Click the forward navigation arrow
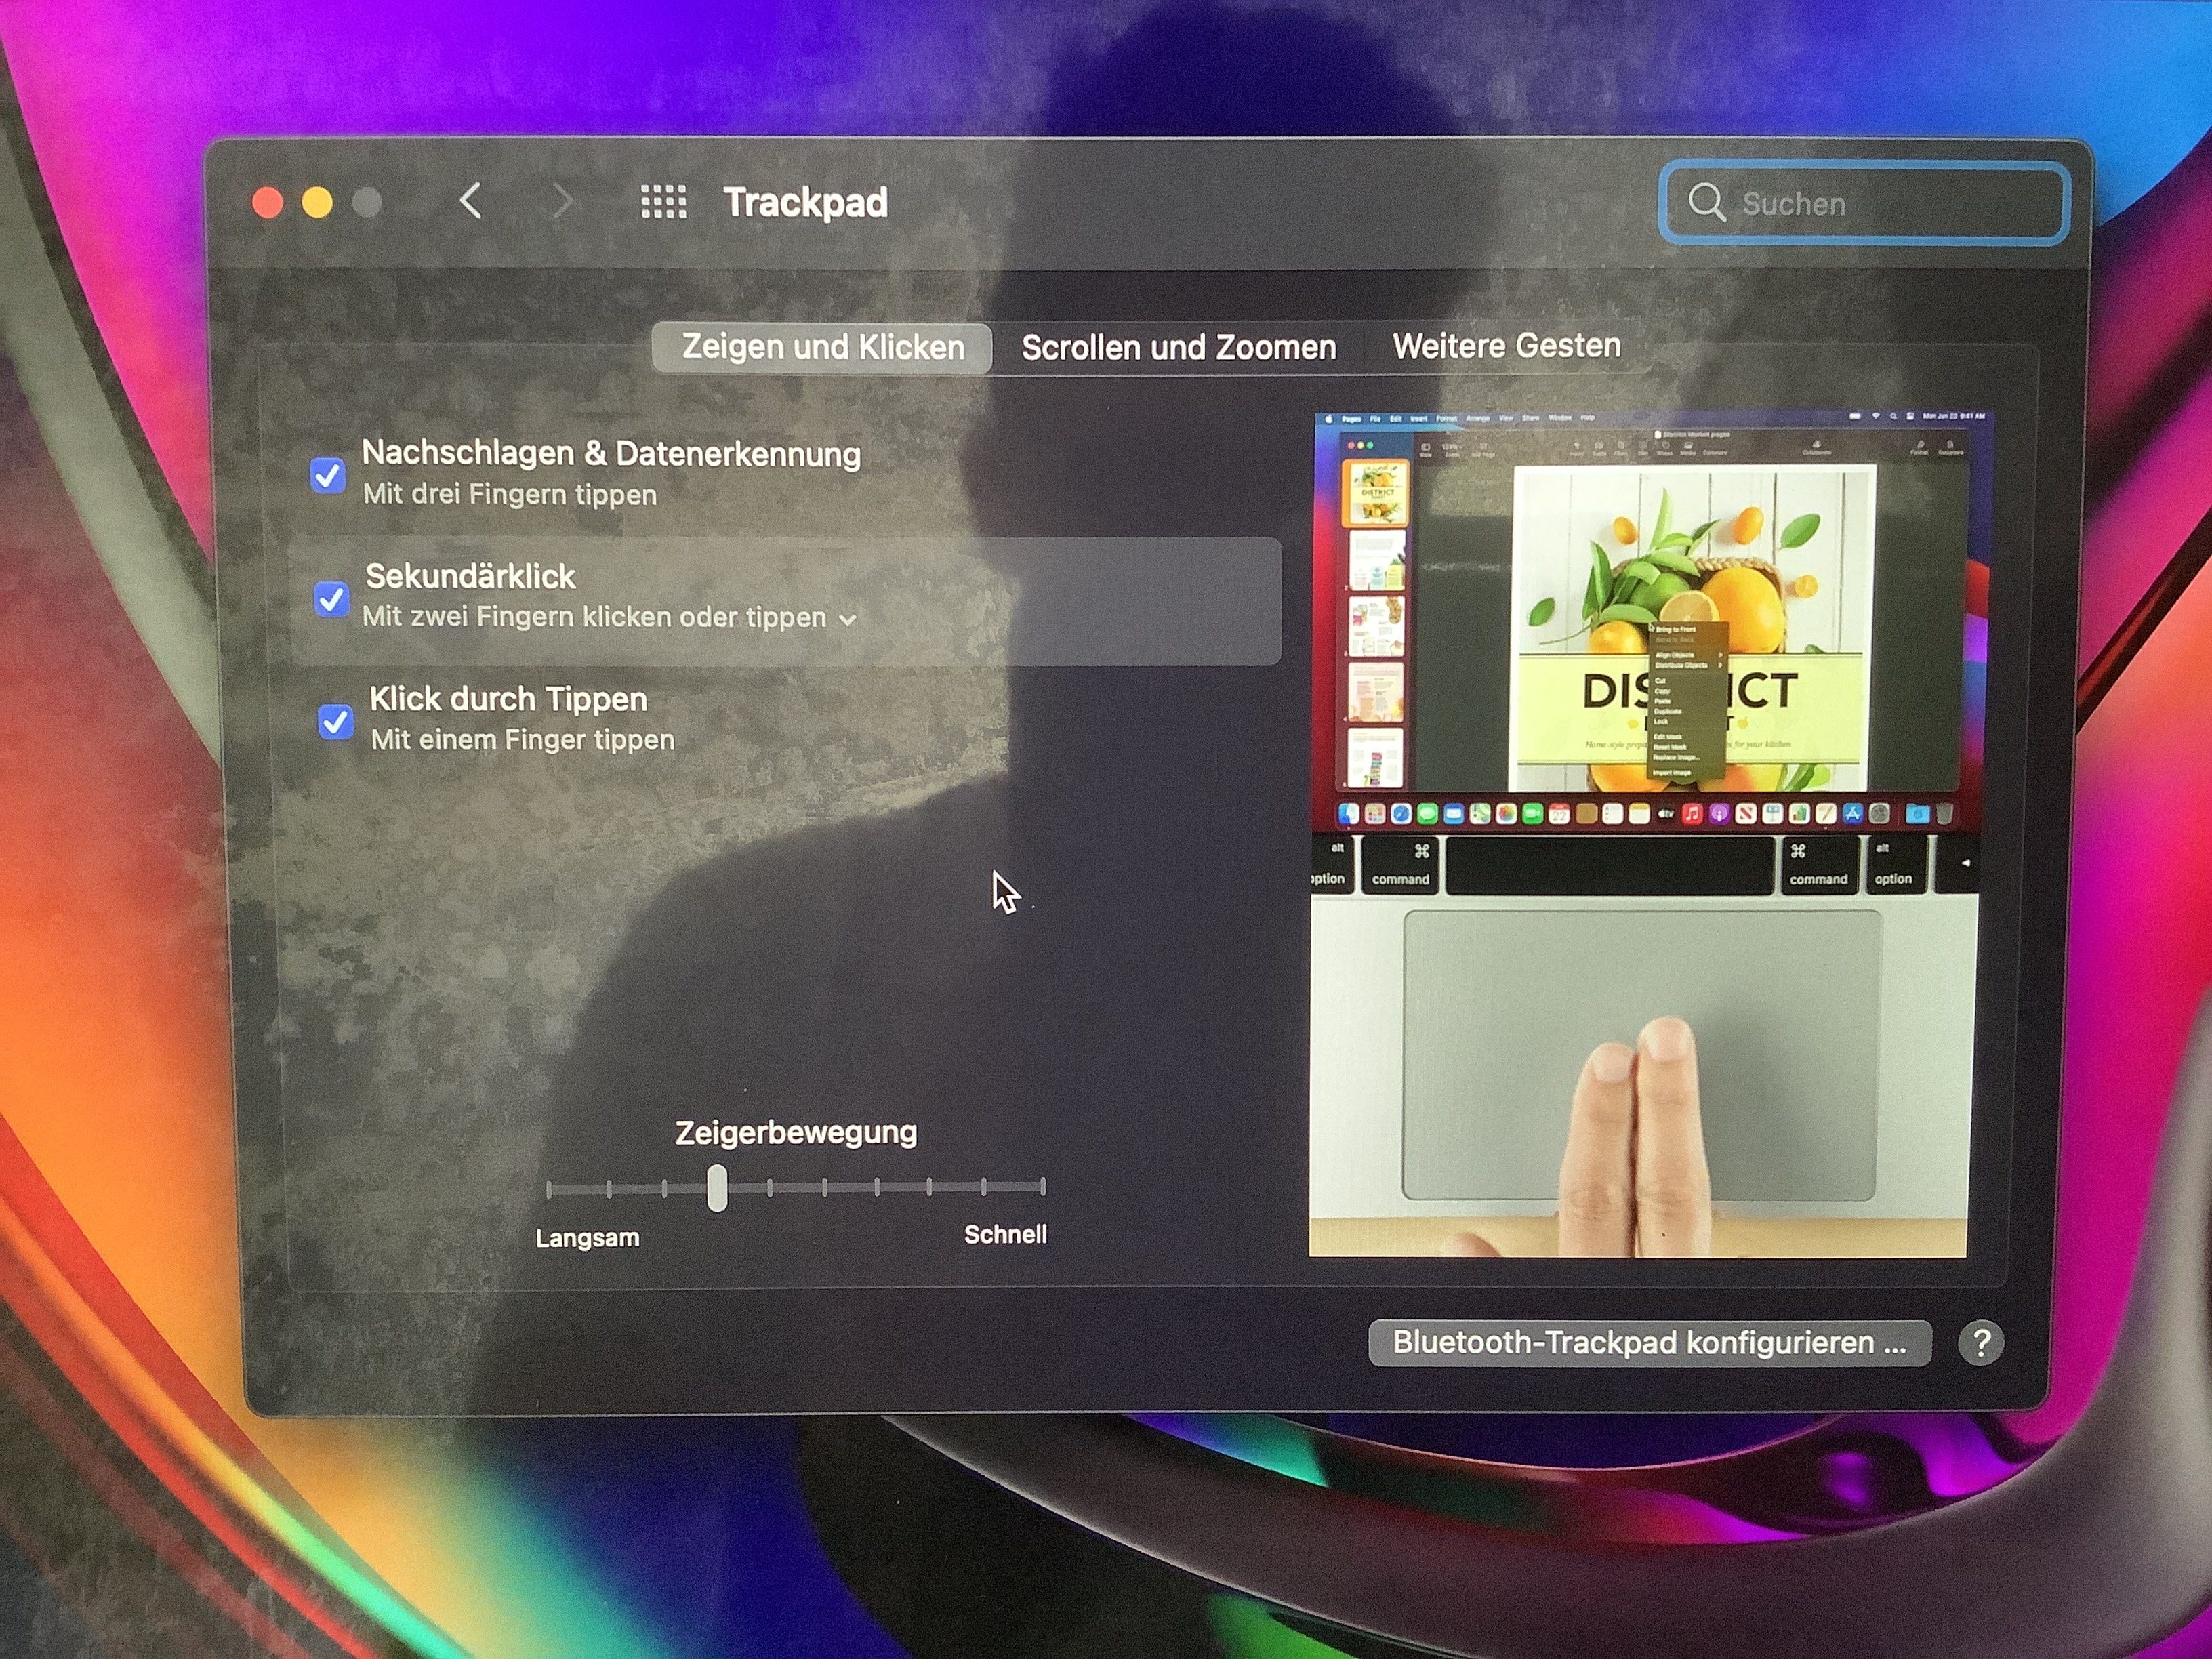The image size is (2212, 1659). (x=563, y=201)
